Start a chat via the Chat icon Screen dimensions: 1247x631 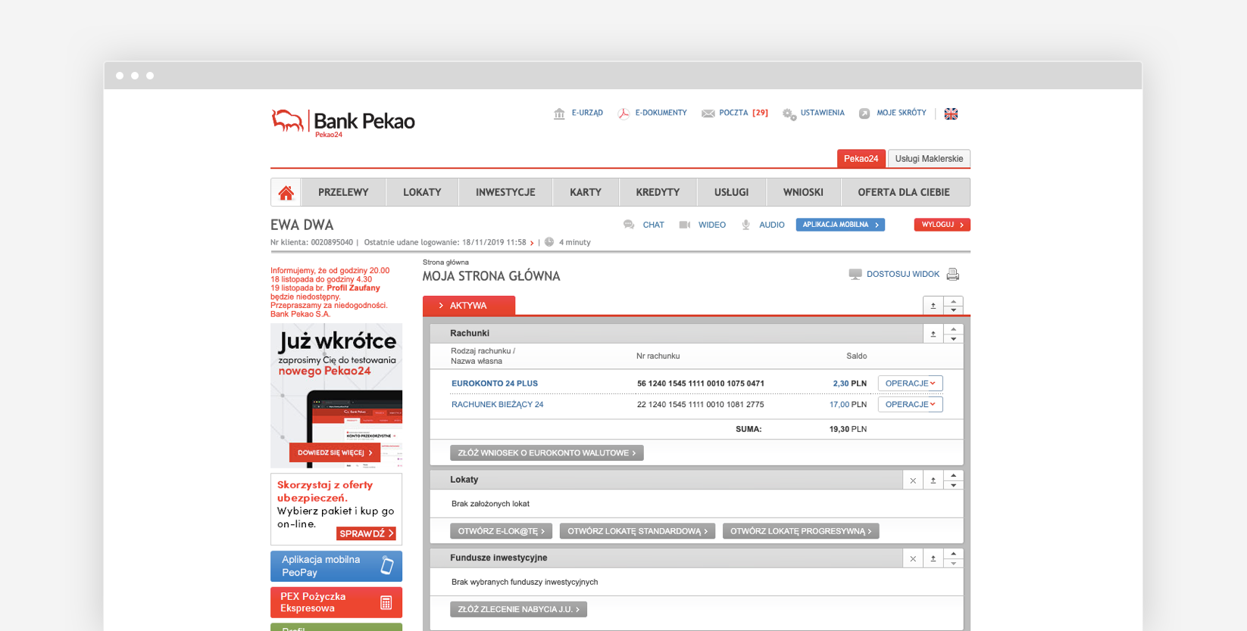pyautogui.click(x=629, y=225)
